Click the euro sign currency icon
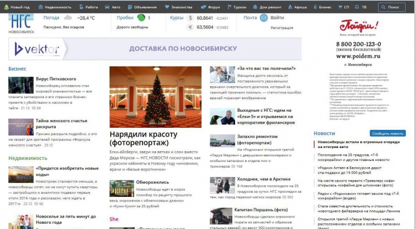 pos(190,27)
